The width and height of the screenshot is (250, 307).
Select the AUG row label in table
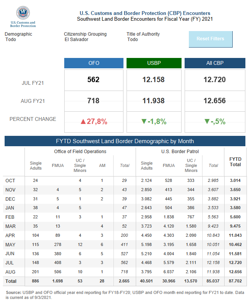(10, 272)
